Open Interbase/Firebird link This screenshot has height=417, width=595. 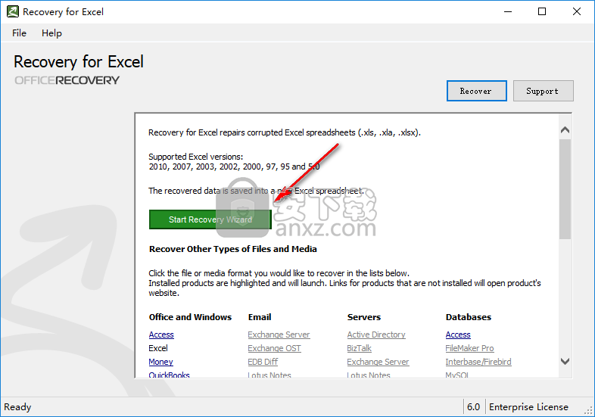pyautogui.click(x=478, y=362)
